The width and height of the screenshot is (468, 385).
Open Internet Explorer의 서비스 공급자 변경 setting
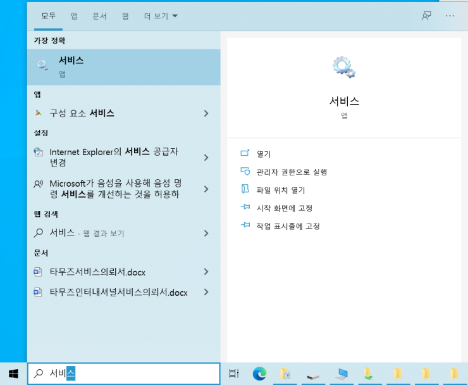tap(123, 157)
